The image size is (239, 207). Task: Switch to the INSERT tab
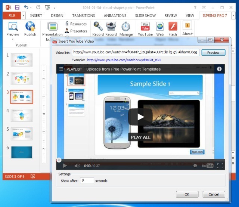tap(36, 16)
